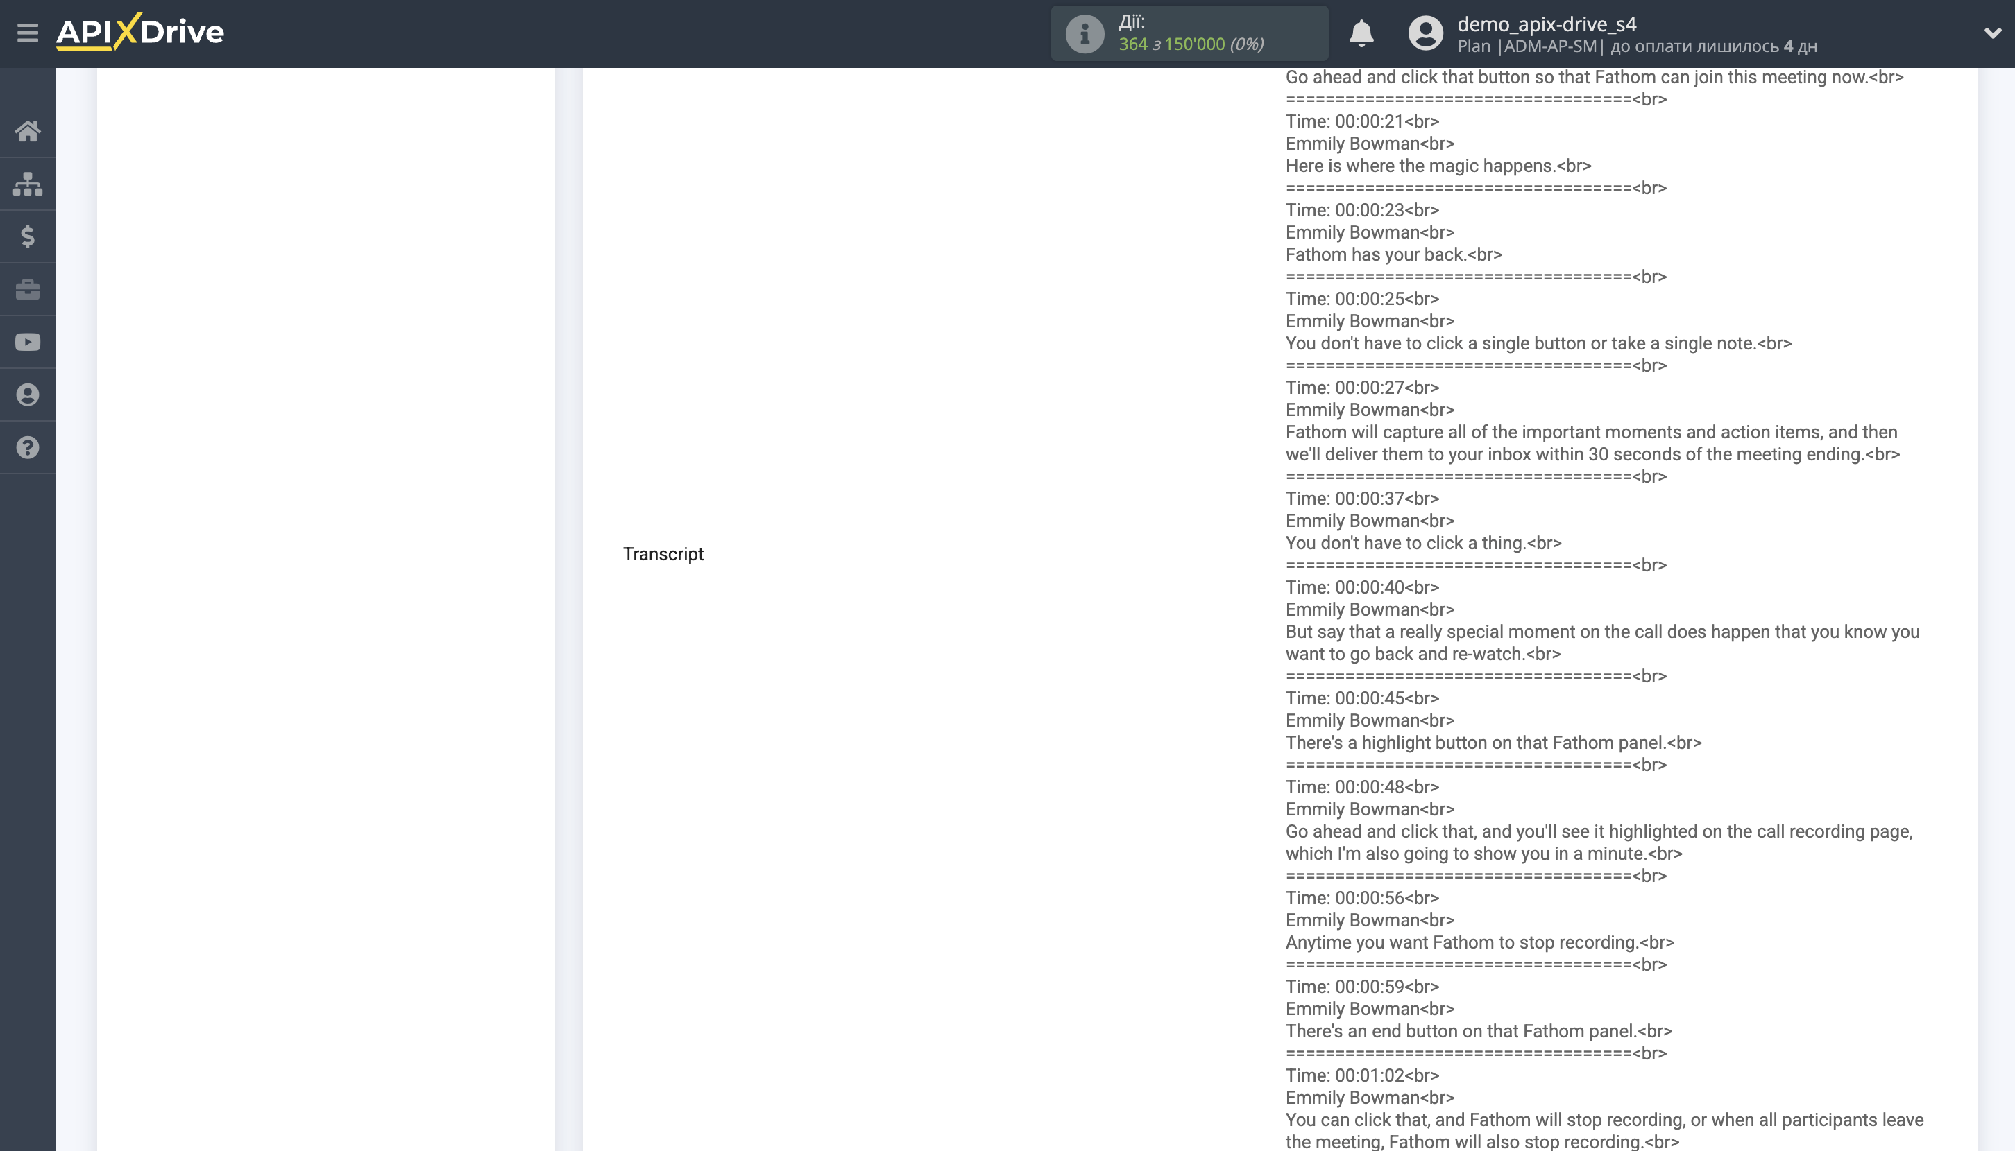The width and height of the screenshot is (2015, 1151).
Task: Open the briefcase services icon
Action: [x=28, y=289]
